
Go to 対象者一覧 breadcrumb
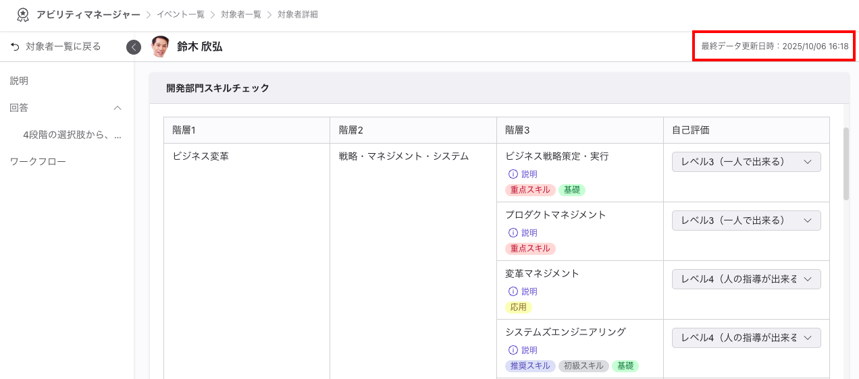tap(241, 14)
